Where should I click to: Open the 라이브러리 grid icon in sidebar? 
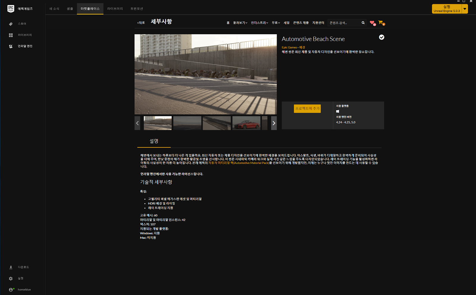tap(11, 35)
